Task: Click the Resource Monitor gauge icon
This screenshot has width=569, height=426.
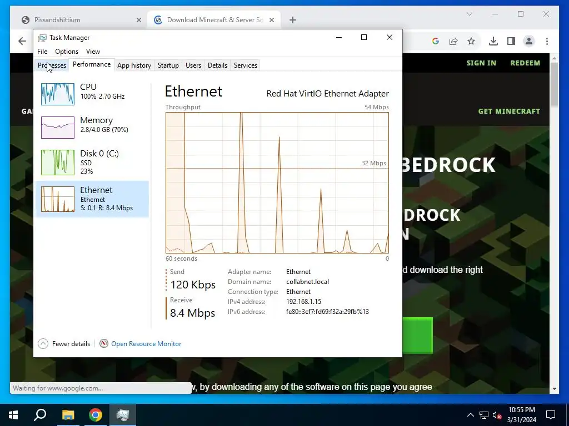Action: 104,343
